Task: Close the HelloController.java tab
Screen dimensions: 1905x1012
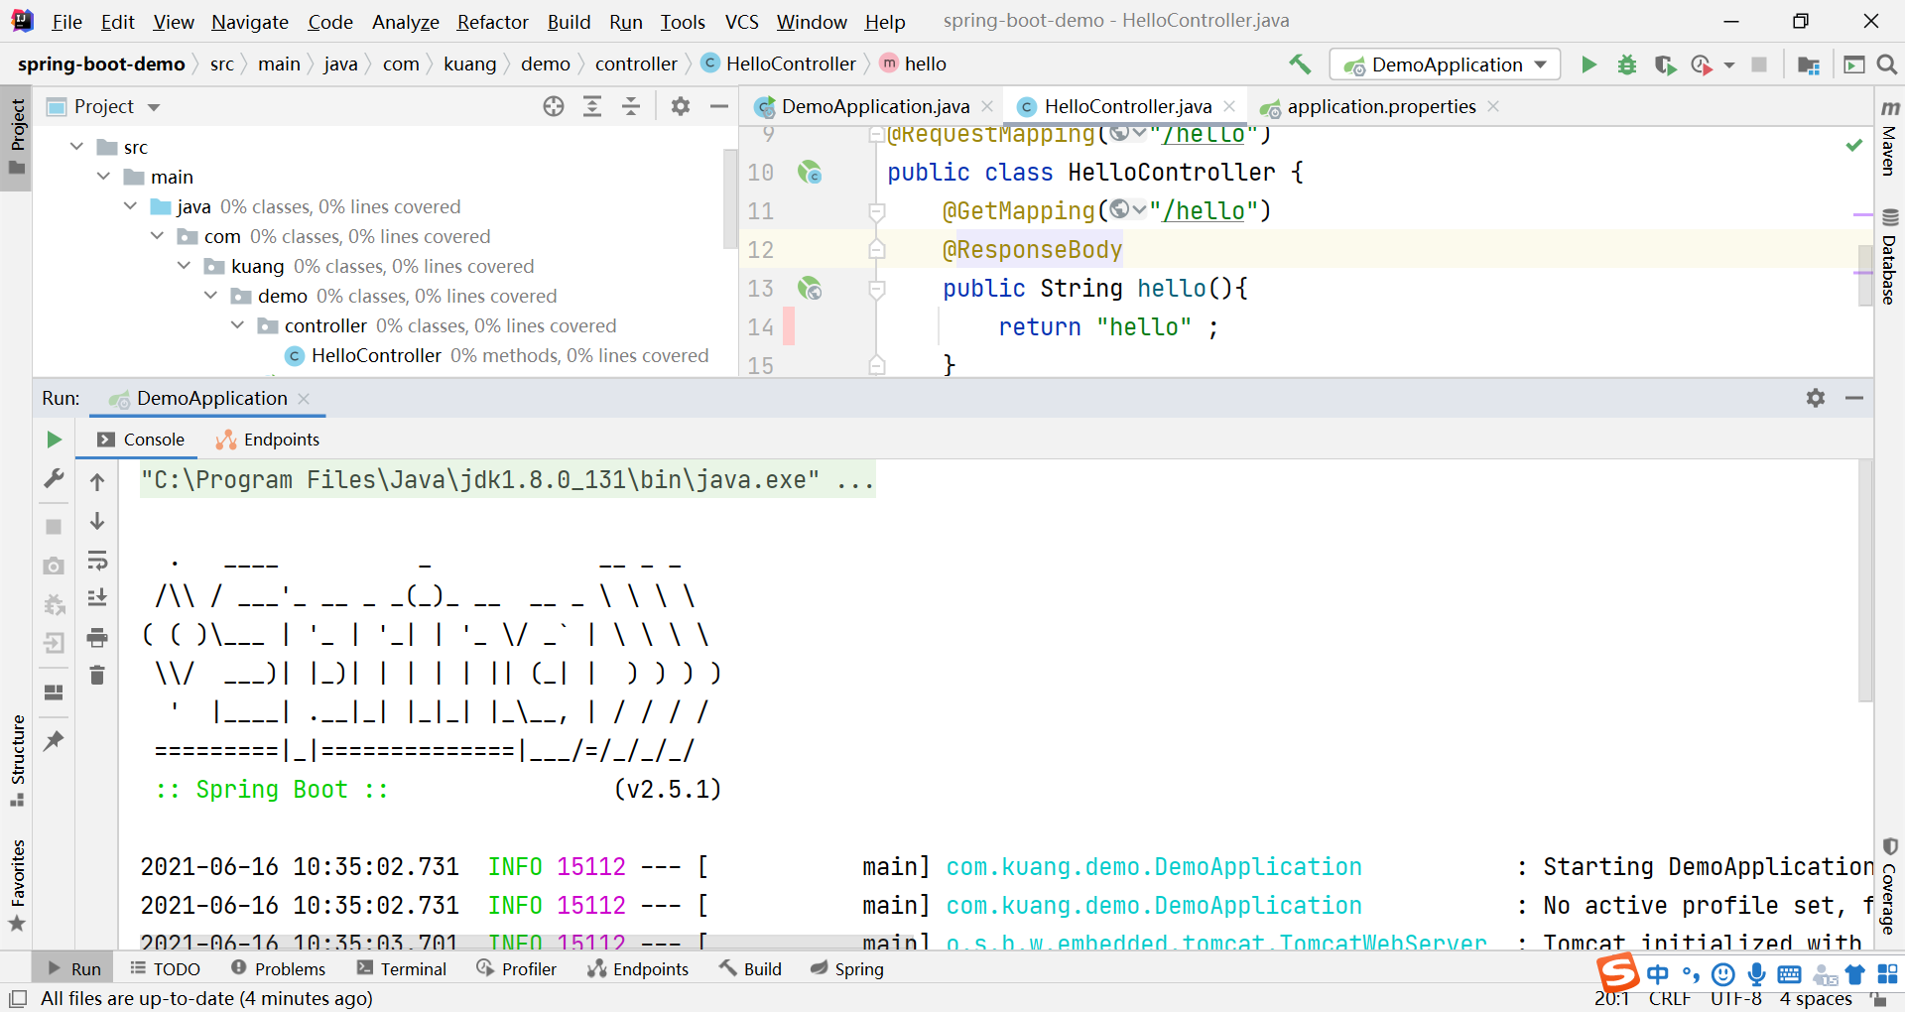Action: point(1229,106)
